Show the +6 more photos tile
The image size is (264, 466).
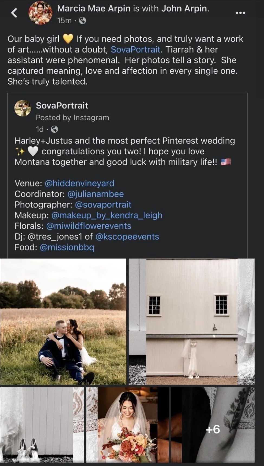[213, 425]
